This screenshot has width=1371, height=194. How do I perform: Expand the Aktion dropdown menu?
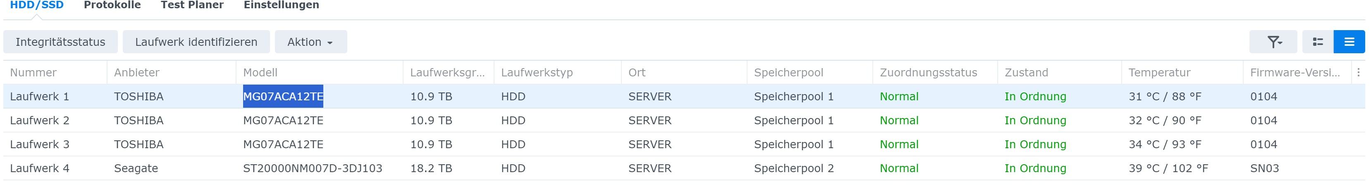(311, 42)
